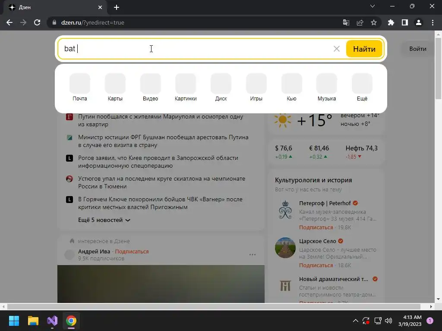The image size is (442, 331).
Task: Open three-dot menu on Андрей Ива post
Action: click(x=252, y=254)
